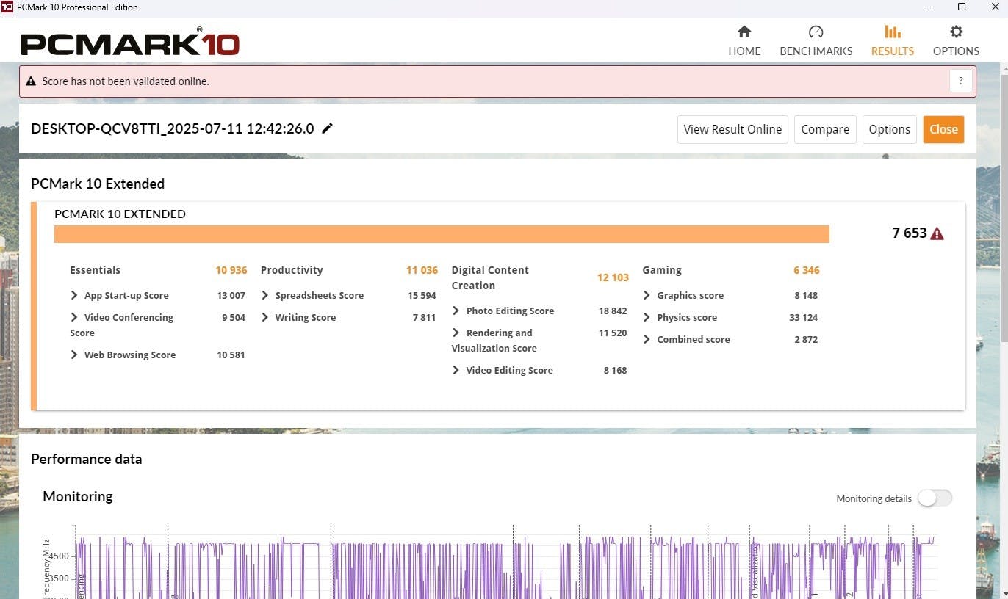This screenshot has height=599, width=1008.
Task: Click the Performance data heading
Action: 87,459
